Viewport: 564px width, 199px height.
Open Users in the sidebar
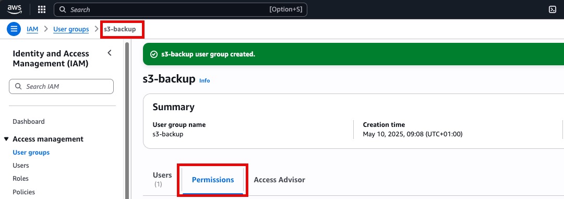21,166
